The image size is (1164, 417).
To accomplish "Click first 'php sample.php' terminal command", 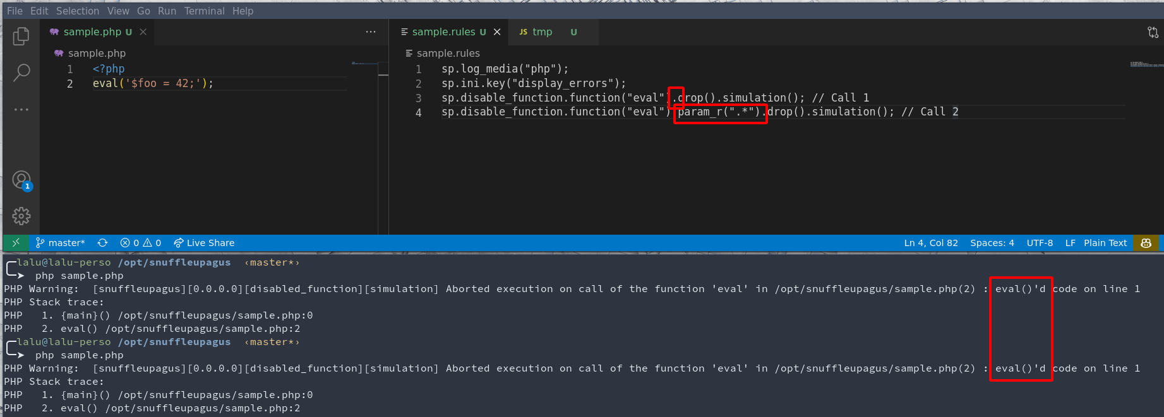I will coord(79,276).
